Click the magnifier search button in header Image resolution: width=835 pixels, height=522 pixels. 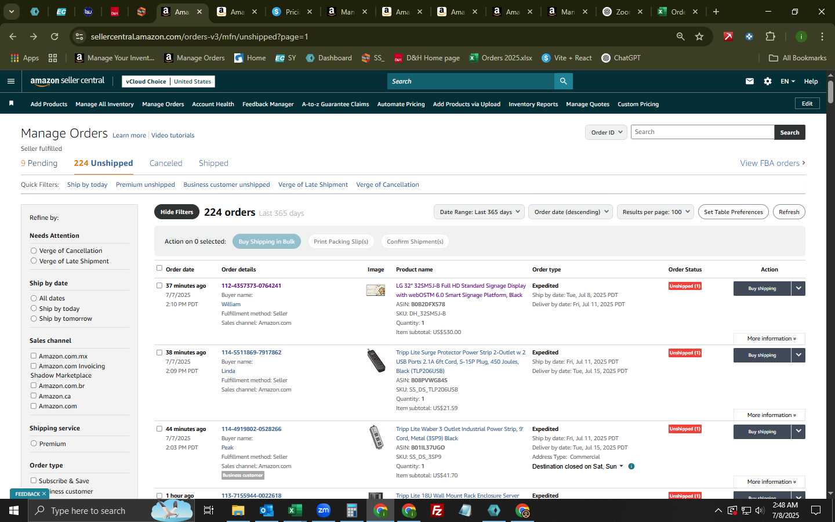(x=563, y=81)
